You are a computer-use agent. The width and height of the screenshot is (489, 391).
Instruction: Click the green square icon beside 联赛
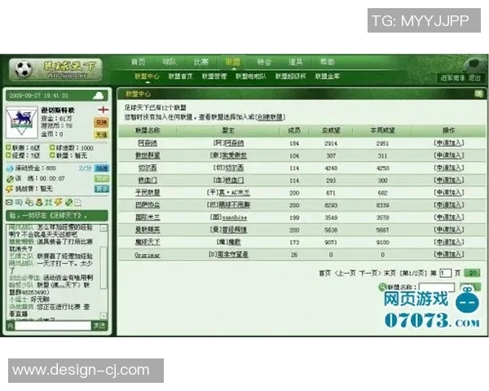(x=8, y=147)
